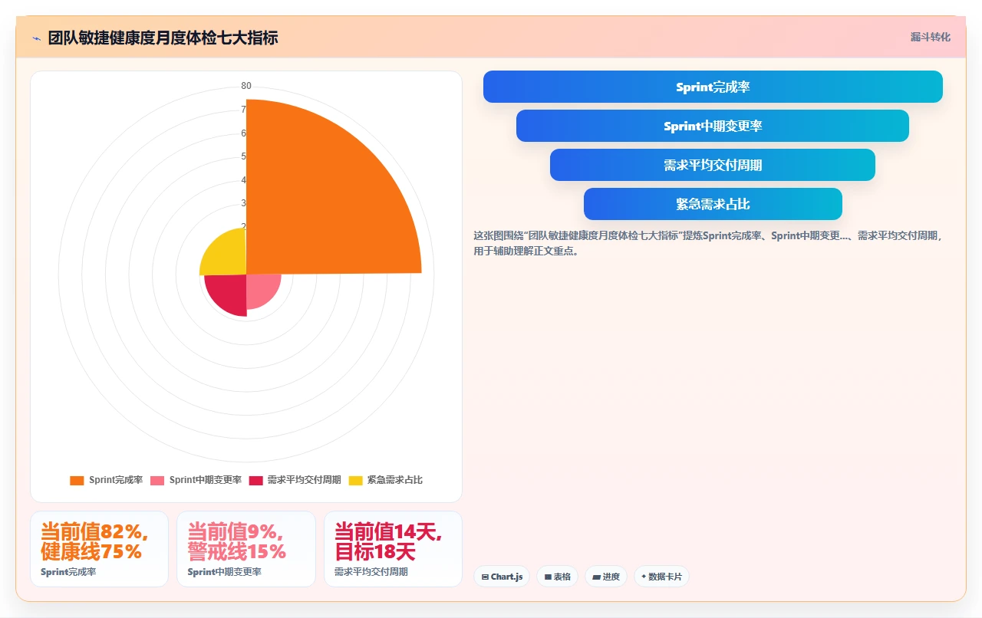Click the 表格 tag
This screenshot has width=982, height=618.
click(x=557, y=577)
